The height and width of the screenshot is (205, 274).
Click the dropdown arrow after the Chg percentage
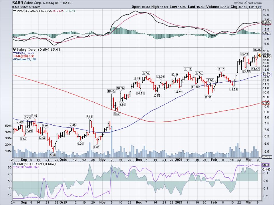coord(261,7)
